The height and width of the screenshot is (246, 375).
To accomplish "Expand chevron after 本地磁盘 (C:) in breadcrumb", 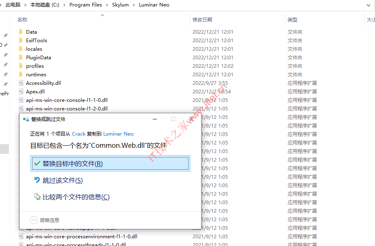I will point(64,5).
